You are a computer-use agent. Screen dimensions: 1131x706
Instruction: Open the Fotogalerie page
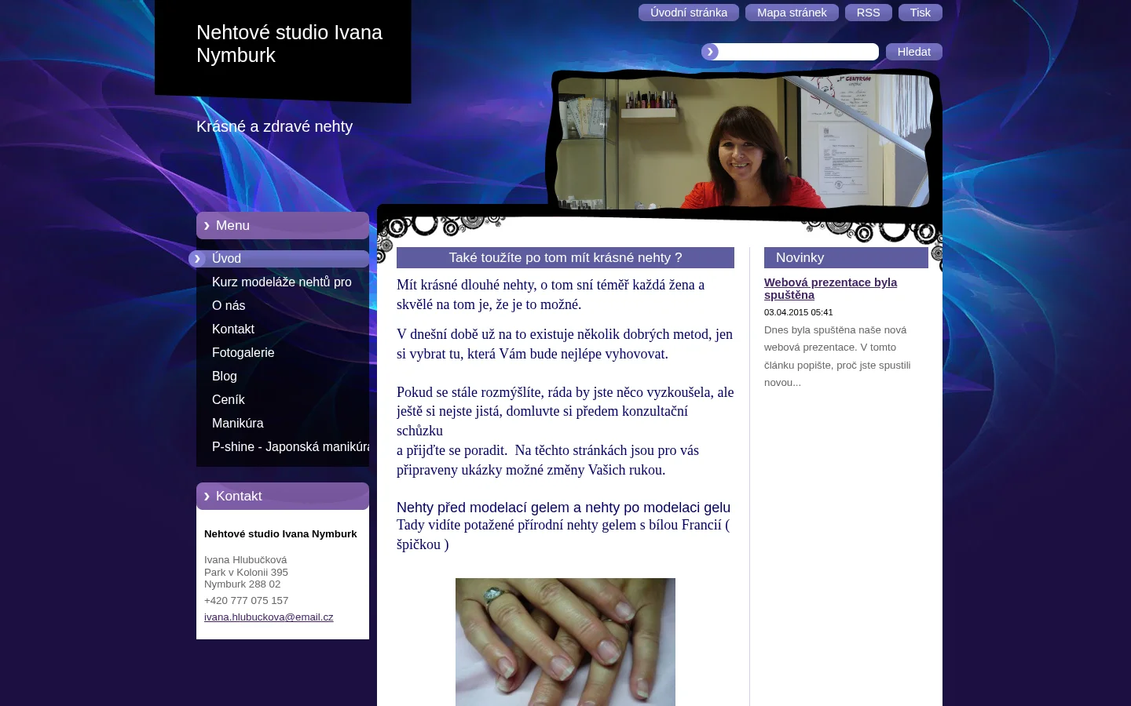(283, 353)
